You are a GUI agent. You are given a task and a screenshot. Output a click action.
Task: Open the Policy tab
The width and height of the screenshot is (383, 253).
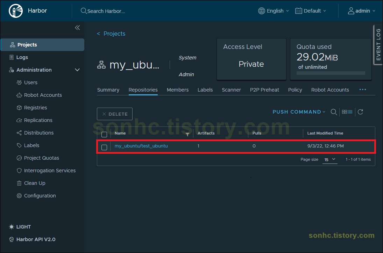(x=295, y=90)
